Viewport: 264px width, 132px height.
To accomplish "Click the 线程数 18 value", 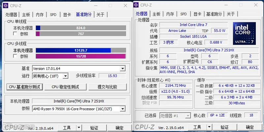I will pos(251,115).
